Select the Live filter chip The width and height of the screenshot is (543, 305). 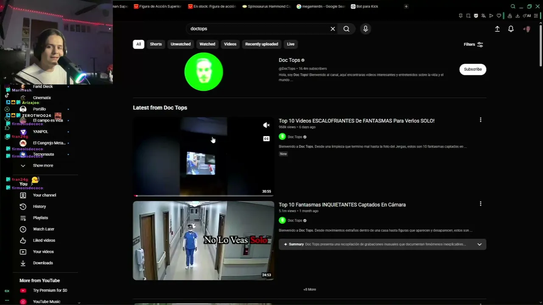coord(291,44)
